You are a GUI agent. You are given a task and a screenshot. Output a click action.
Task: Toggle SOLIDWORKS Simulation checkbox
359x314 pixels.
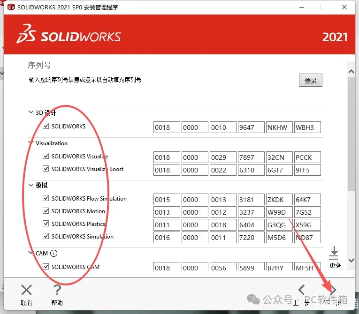click(46, 236)
